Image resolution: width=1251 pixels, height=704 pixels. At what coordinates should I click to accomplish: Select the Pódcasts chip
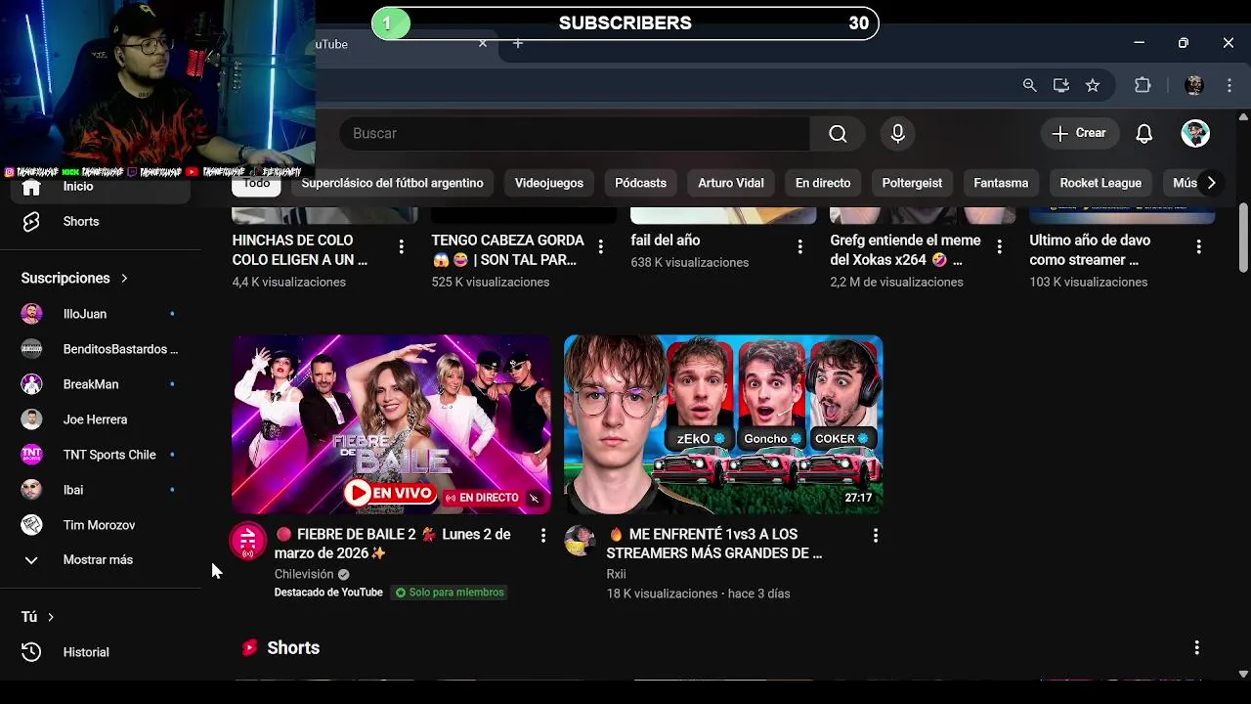coord(640,183)
